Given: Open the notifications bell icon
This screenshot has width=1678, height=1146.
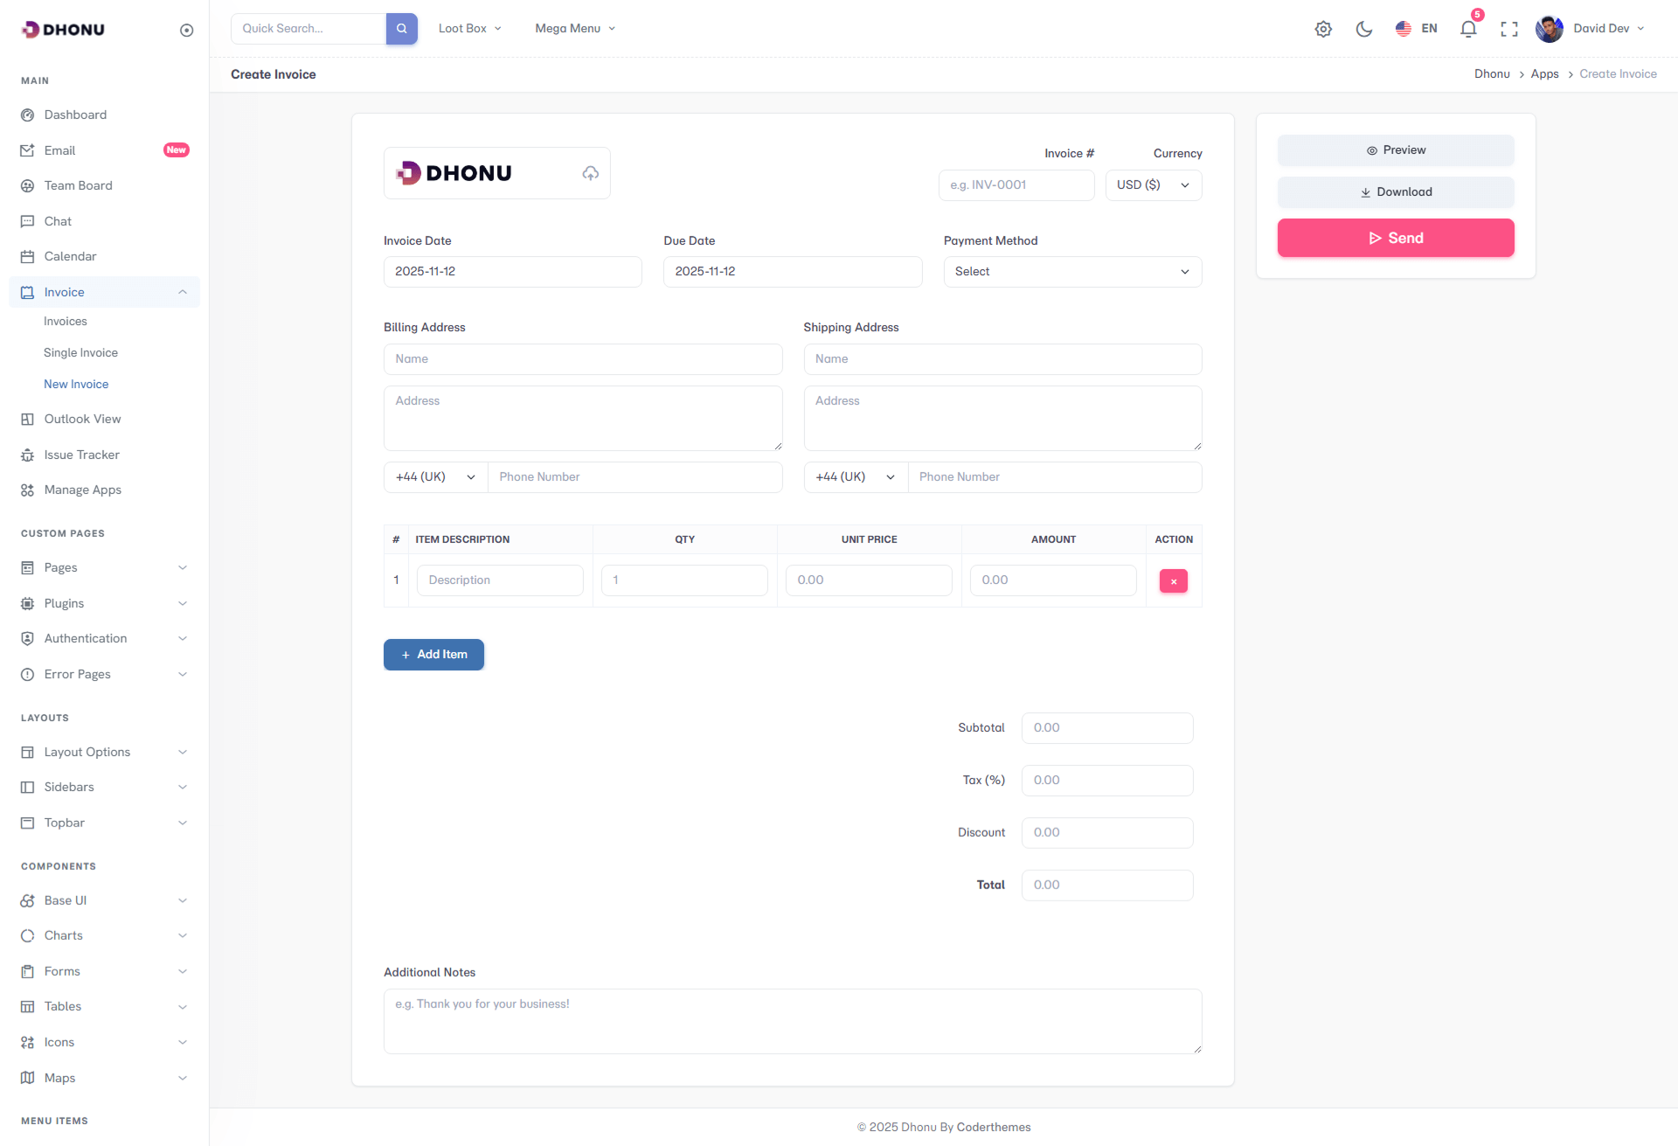Looking at the screenshot, I should (x=1468, y=29).
